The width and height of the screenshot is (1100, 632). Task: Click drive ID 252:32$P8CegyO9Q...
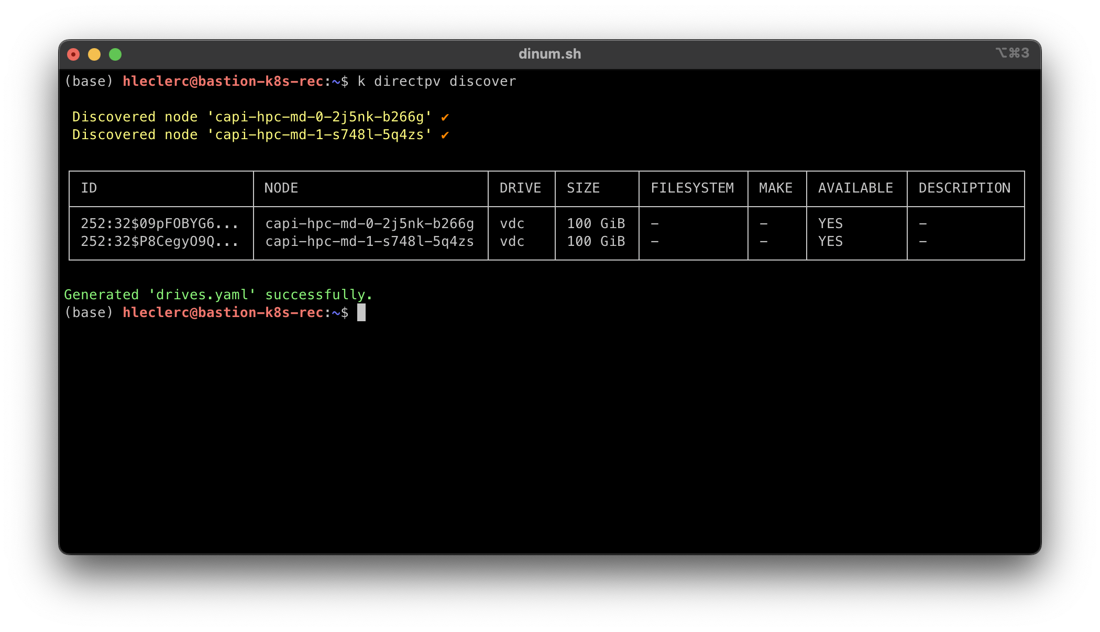(x=159, y=242)
